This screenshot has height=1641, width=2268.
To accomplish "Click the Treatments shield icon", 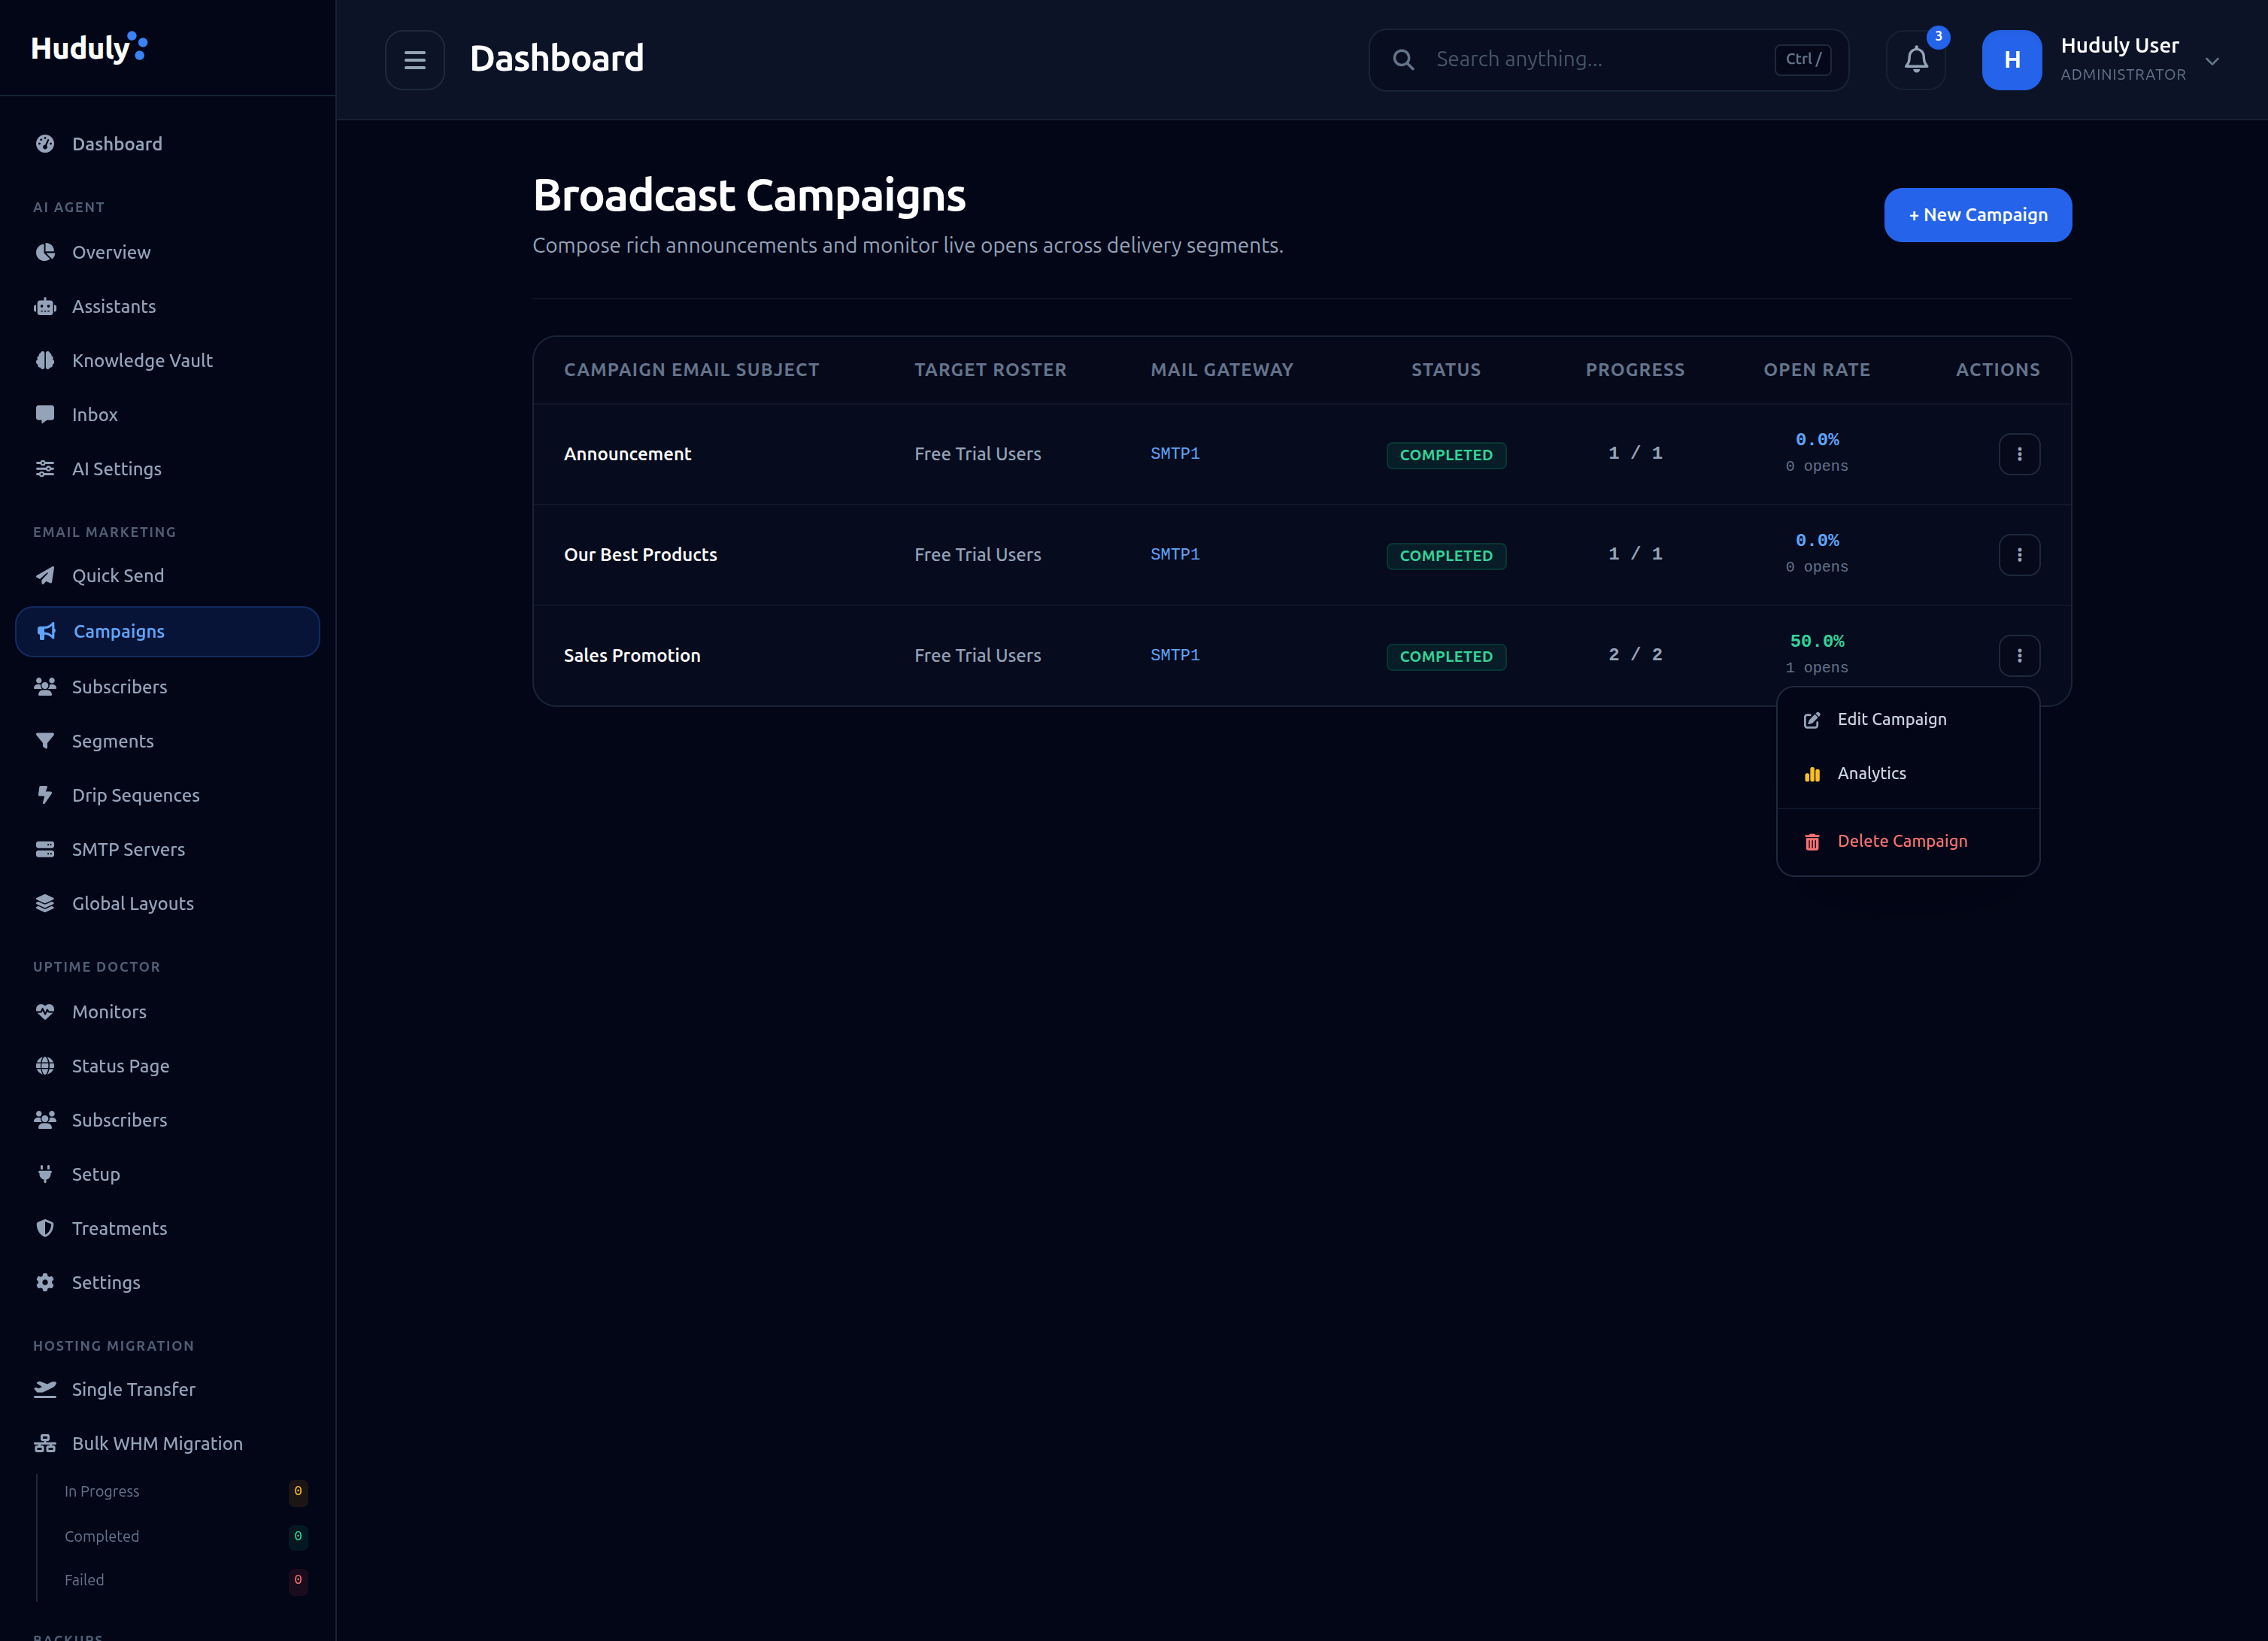I will [x=45, y=1228].
